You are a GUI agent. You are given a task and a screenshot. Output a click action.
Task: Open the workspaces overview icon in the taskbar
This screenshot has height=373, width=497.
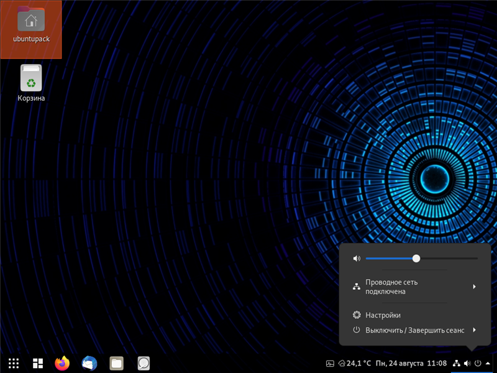click(x=38, y=363)
